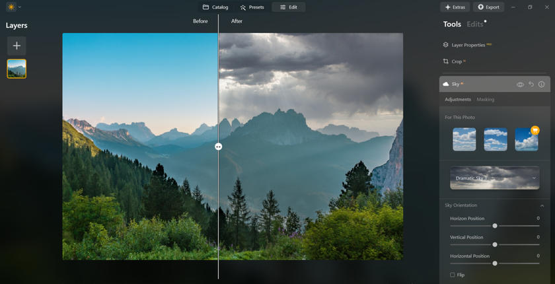The width and height of the screenshot is (555, 284).
Task: Click the Vertical Position value 0
Action: tap(538, 237)
